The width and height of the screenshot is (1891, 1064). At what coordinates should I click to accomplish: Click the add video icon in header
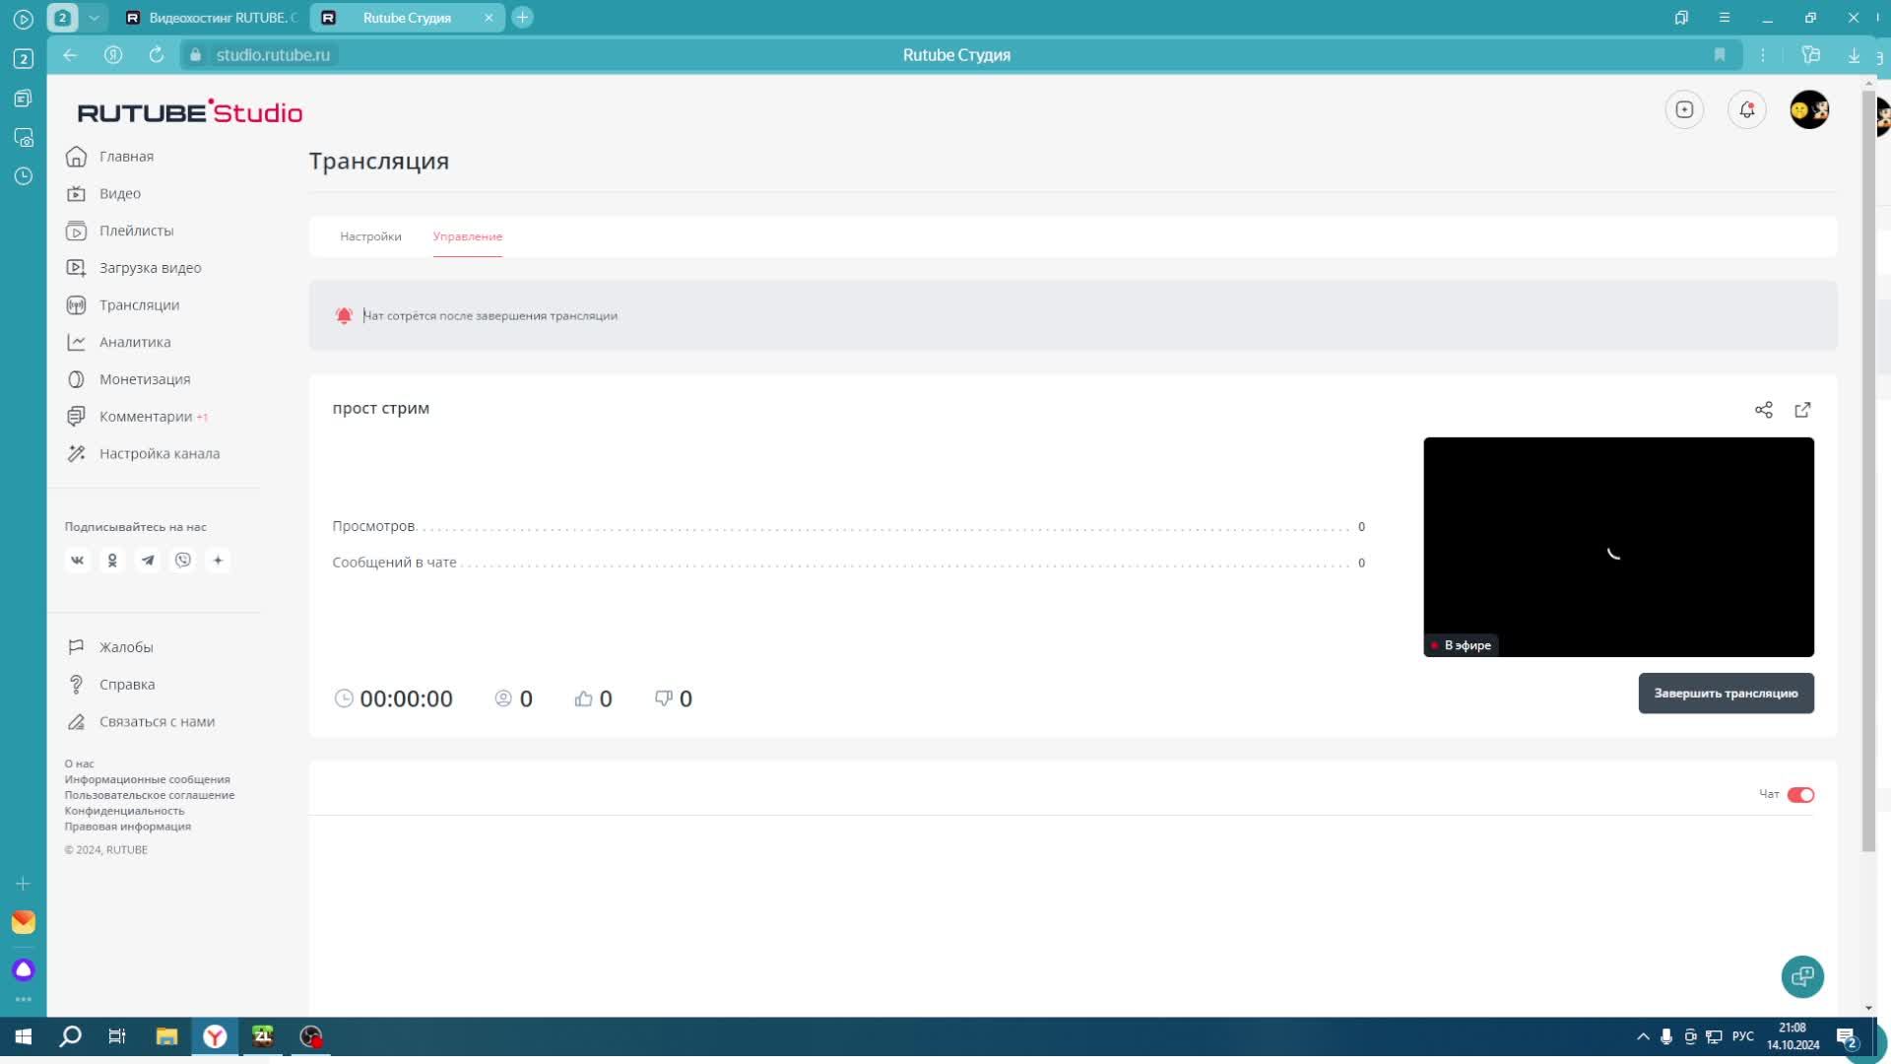coord(1684,109)
